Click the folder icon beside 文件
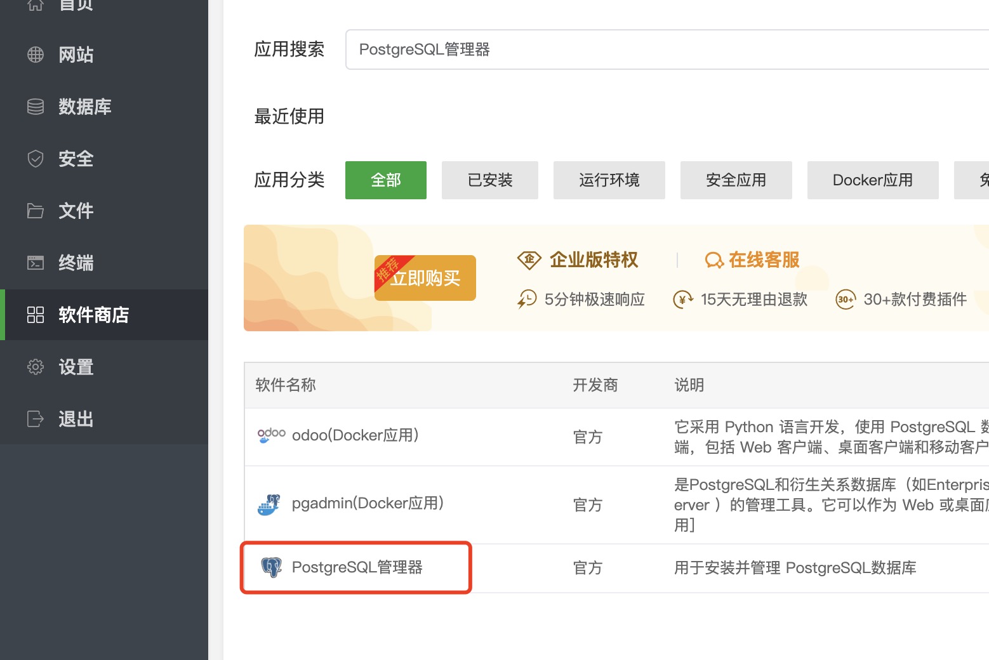The height and width of the screenshot is (660, 989). pyautogui.click(x=36, y=211)
